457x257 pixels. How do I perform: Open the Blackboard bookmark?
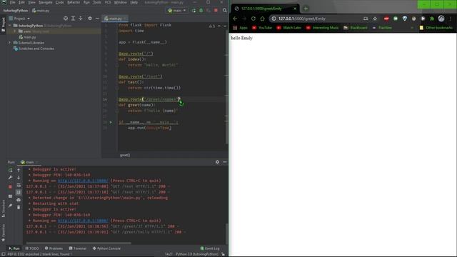[356, 28]
